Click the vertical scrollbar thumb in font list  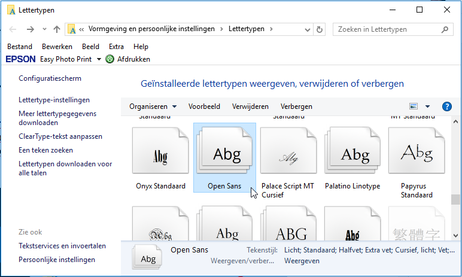(x=455, y=199)
